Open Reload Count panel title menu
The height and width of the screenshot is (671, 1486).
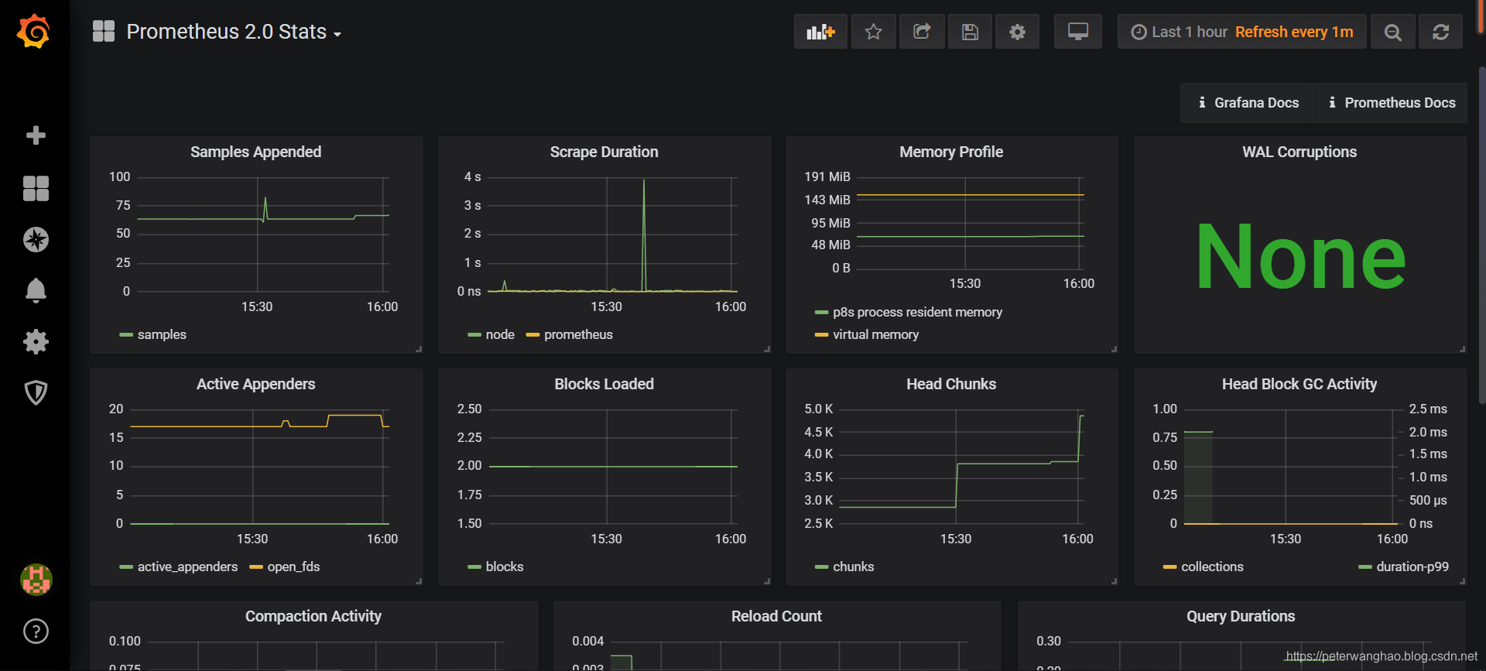point(776,616)
